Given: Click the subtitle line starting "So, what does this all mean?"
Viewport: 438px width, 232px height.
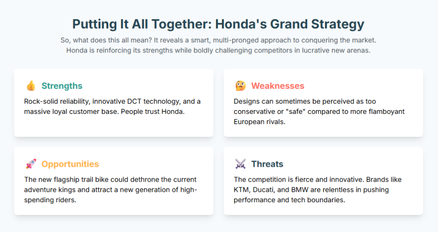Looking at the screenshot, I should [219, 41].
